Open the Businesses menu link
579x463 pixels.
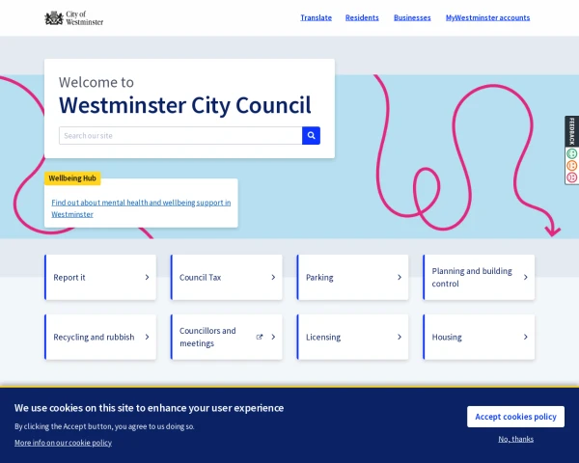(x=412, y=17)
